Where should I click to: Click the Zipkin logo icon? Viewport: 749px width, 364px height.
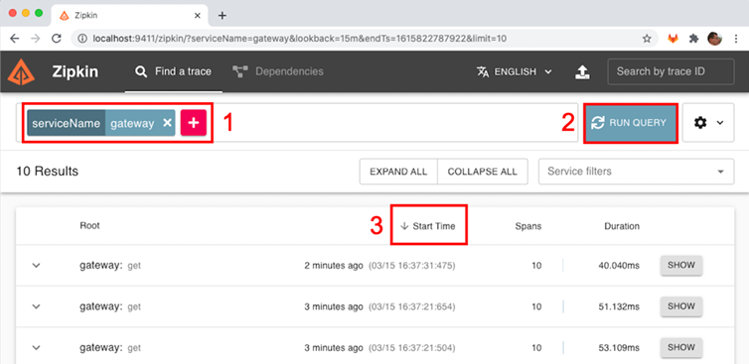tap(21, 71)
